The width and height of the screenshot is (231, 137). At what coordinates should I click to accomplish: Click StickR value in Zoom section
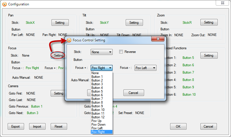[x=187, y=23]
